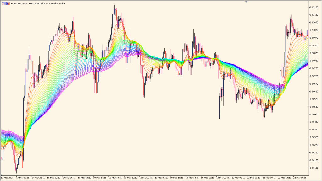Click the AUDCAD, M15 chart title text
Screen dimensions: 322x181
pos(38,3)
